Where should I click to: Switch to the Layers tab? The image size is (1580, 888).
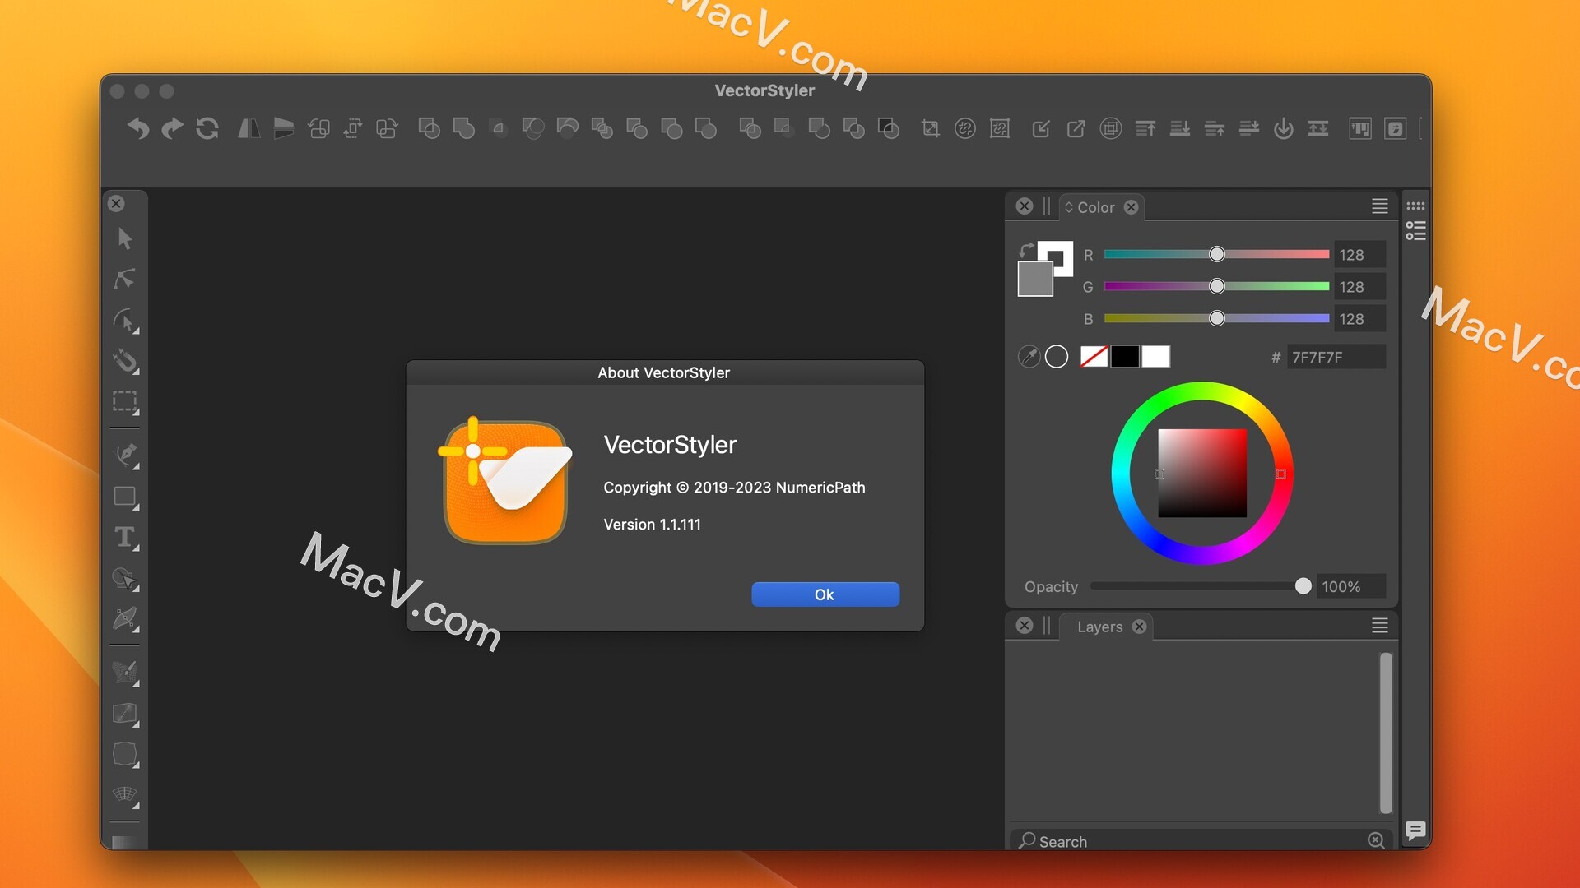coord(1099,627)
